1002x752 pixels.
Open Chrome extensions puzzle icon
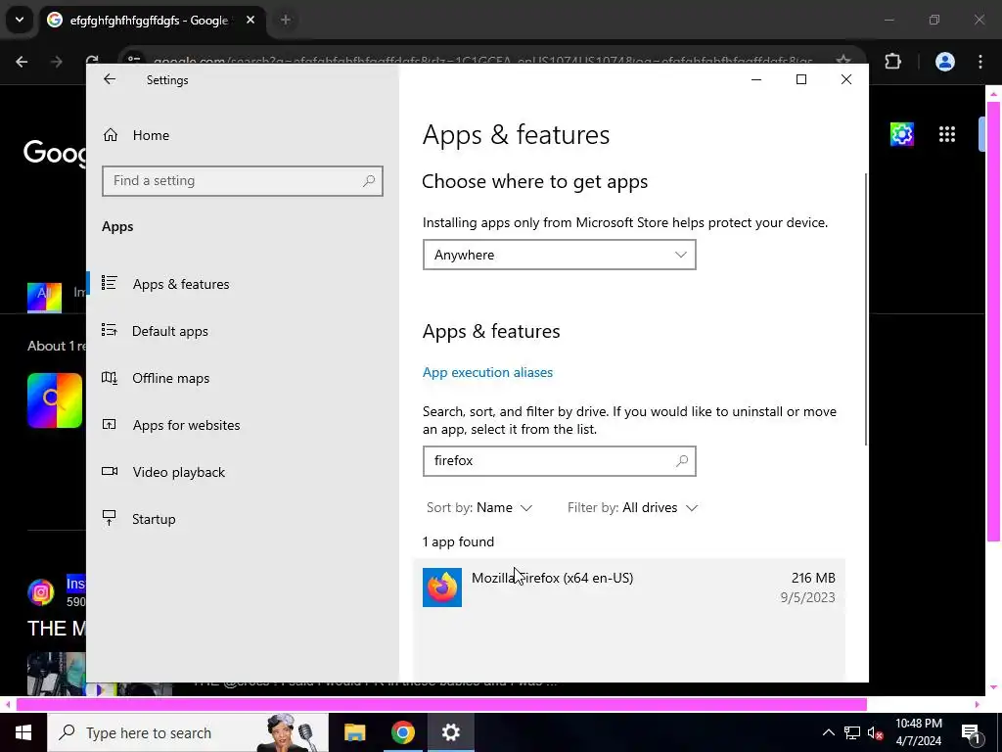coord(892,62)
